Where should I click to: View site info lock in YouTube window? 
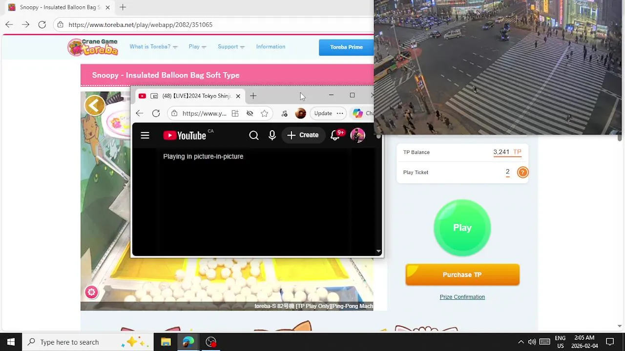[174, 113]
